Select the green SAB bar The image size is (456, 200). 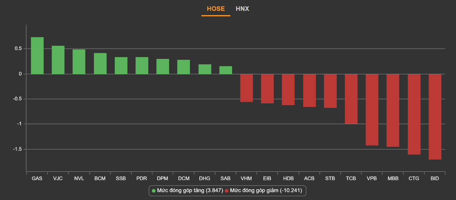point(226,70)
